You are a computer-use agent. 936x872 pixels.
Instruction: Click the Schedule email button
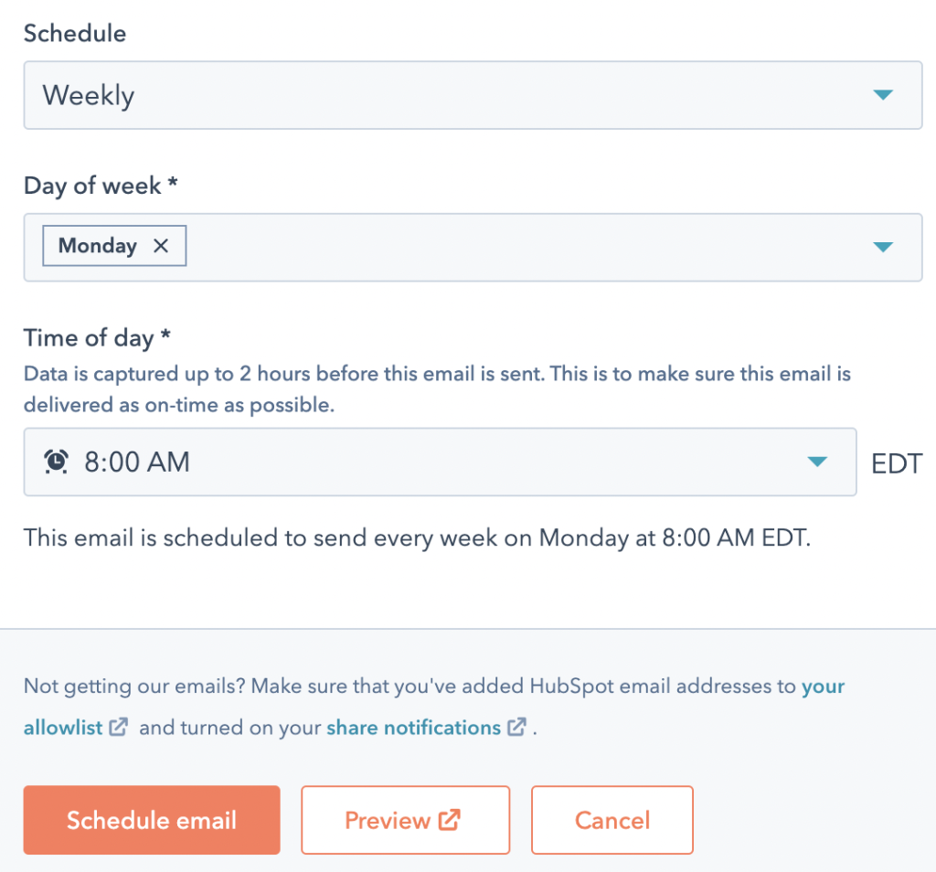pyautogui.click(x=152, y=820)
